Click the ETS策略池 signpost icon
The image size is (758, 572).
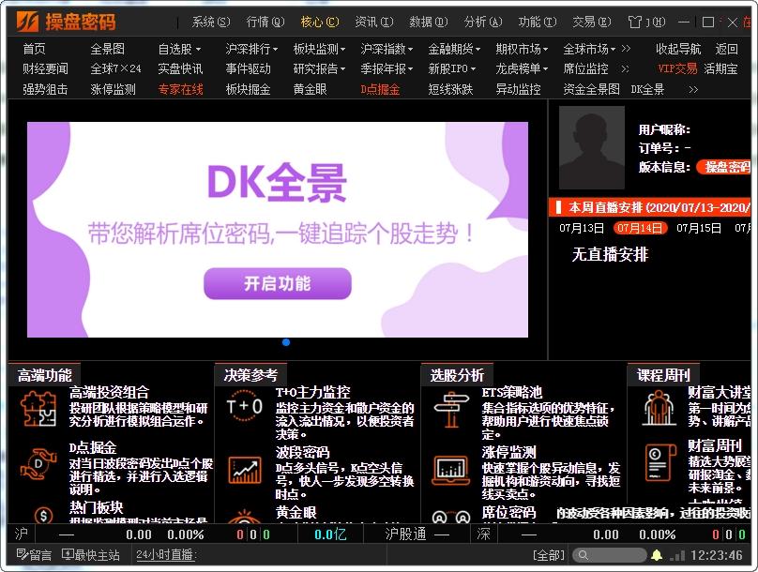tap(451, 409)
